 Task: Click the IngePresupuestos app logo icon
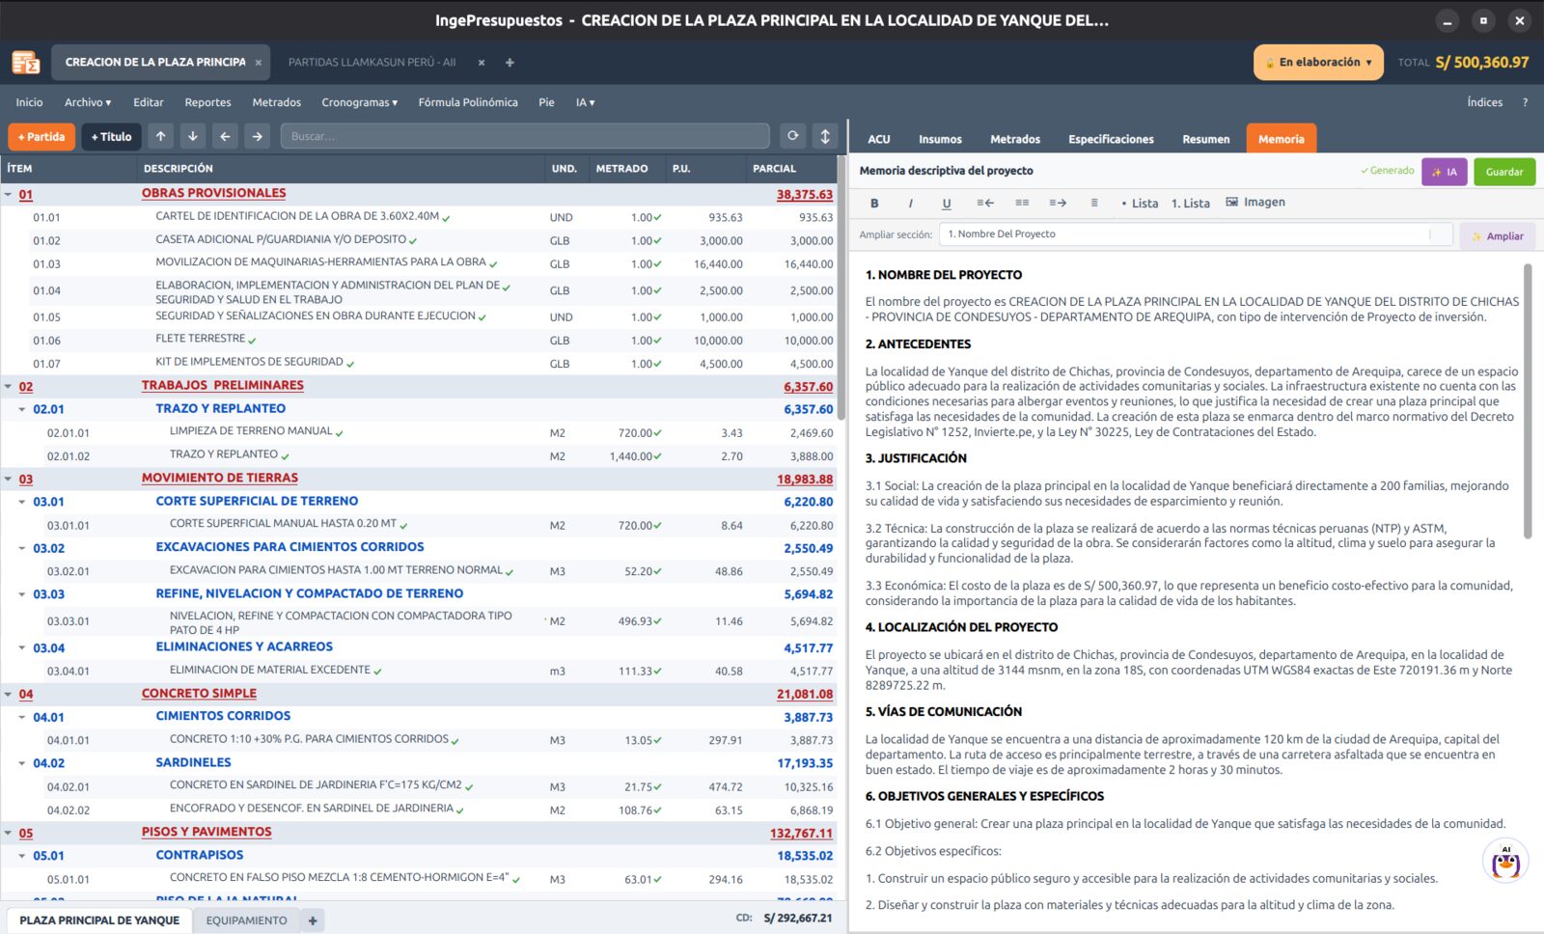[x=26, y=63]
